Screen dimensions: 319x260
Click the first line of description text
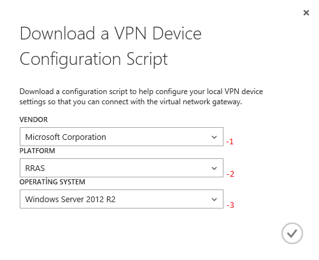(141, 92)
